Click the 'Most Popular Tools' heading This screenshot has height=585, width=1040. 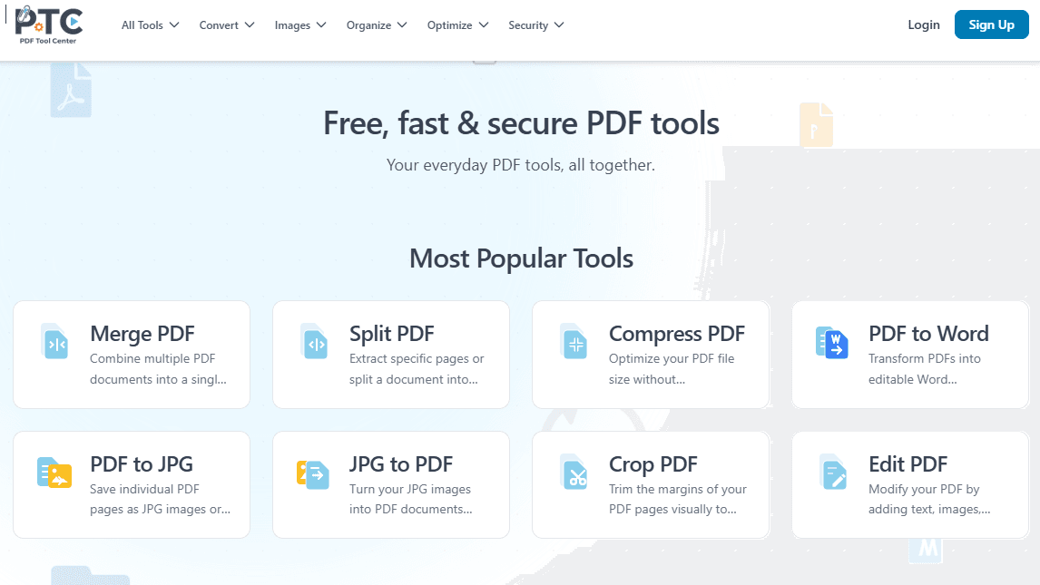(521, 259)
